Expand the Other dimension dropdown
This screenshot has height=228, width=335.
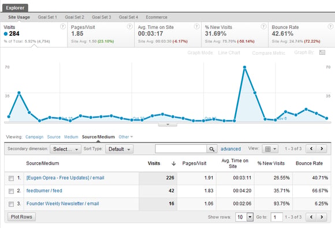point(126,137)
